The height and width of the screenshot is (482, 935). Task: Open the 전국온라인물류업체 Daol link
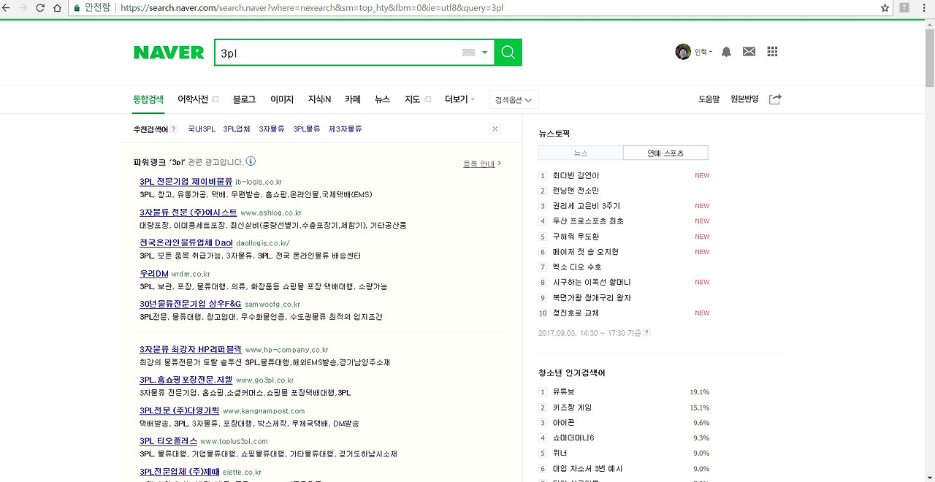pos(186,242)
